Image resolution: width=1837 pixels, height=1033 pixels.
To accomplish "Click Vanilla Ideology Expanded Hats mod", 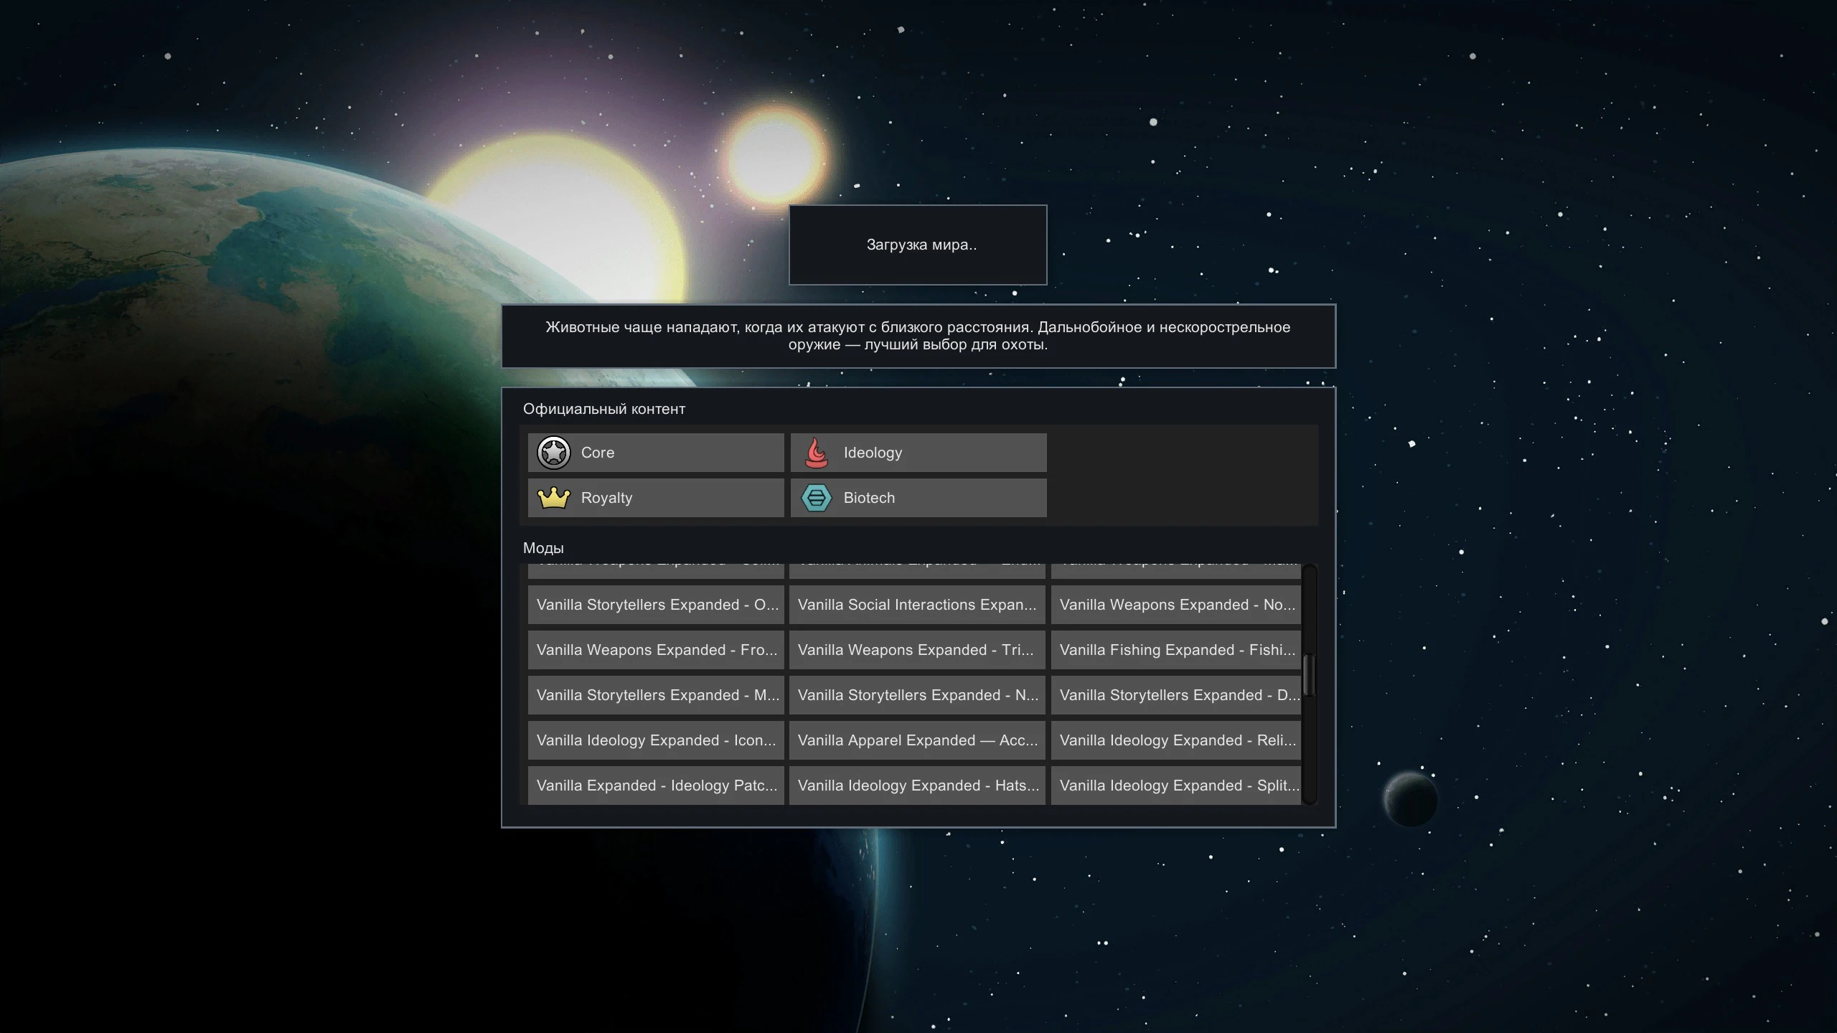I will [917, 786].
